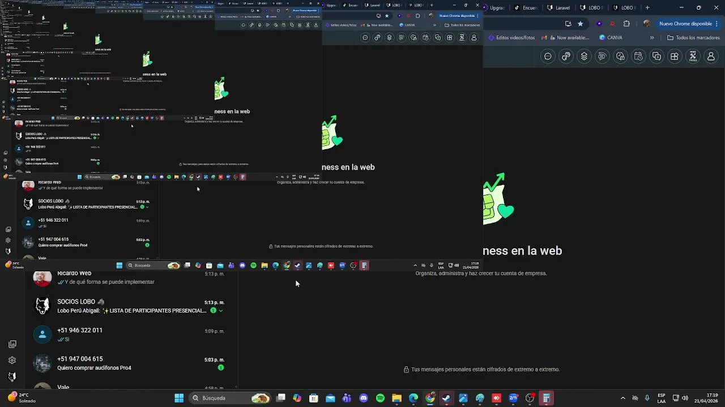Screen dimensions: 725x407
Task: Show hidden tray icons on bottom taskbar
Action: 622,398
